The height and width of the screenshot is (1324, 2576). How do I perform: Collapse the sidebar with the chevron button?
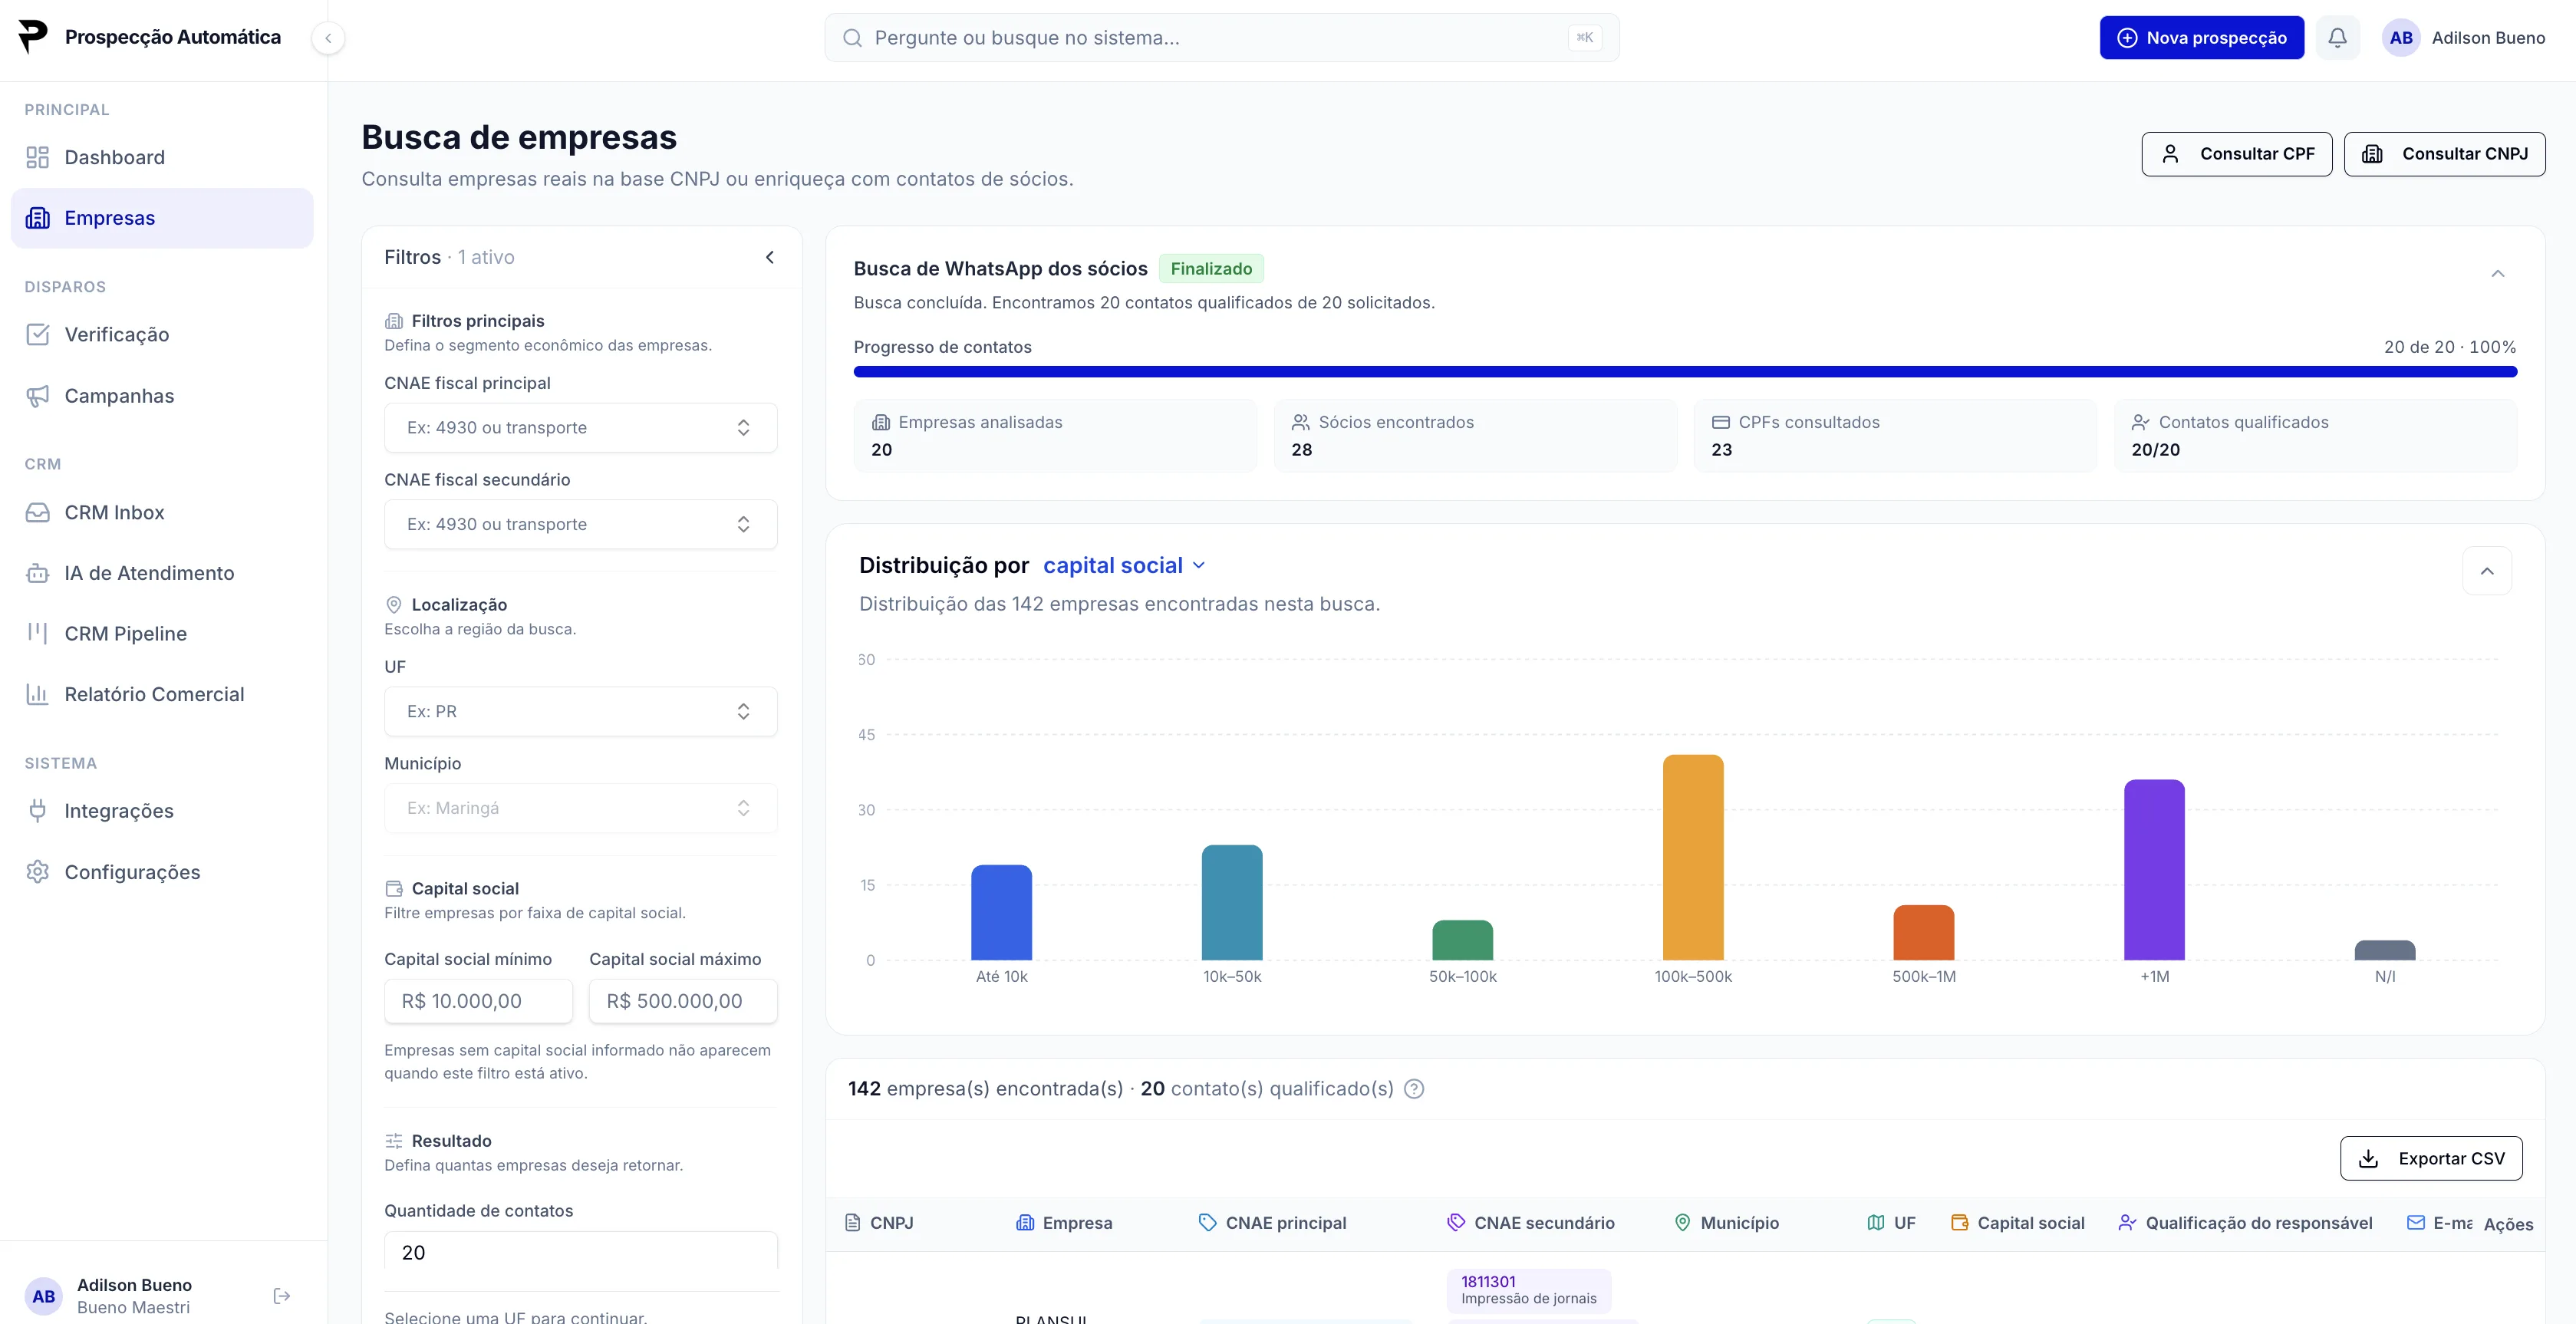click(328, 38)
